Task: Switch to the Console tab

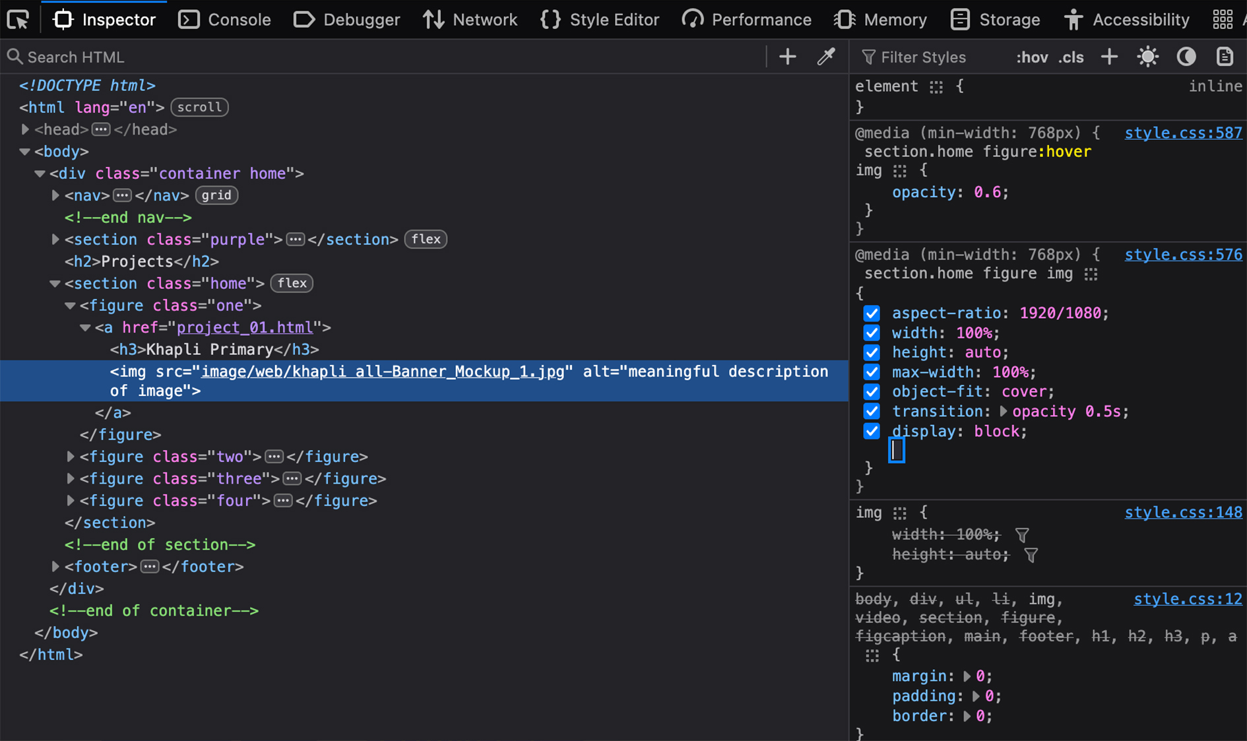Action: (x=225, y=20)
